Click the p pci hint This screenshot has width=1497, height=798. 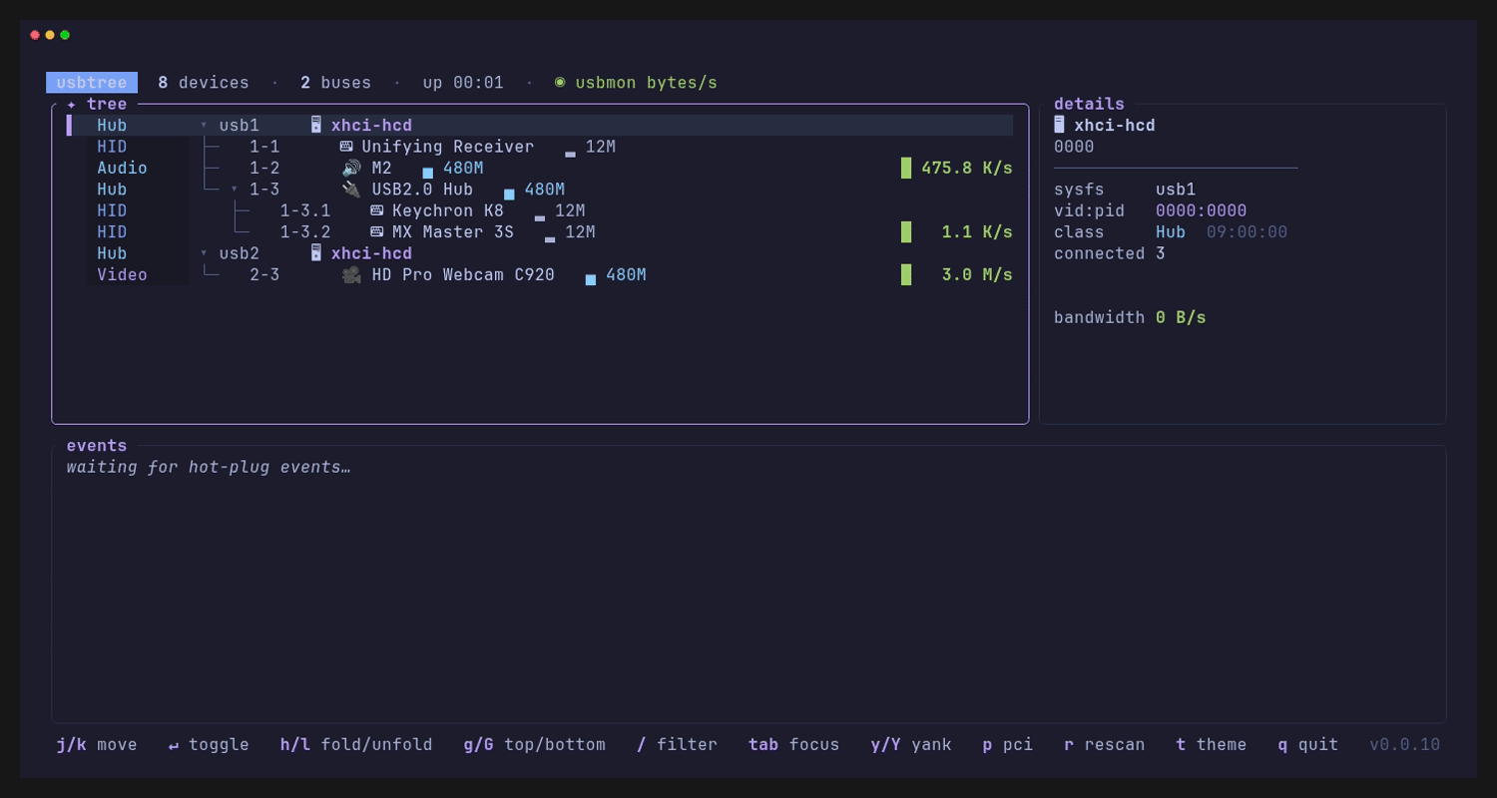click(1008, 745)
